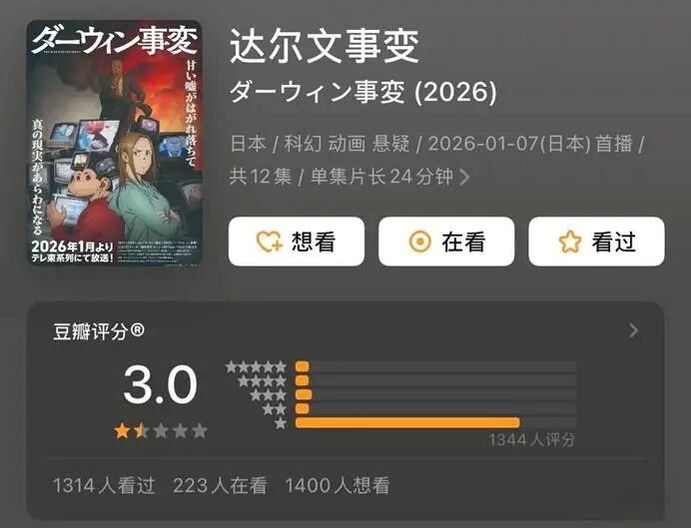Tap the circle dot icon on 在看

tap(420, 242)
